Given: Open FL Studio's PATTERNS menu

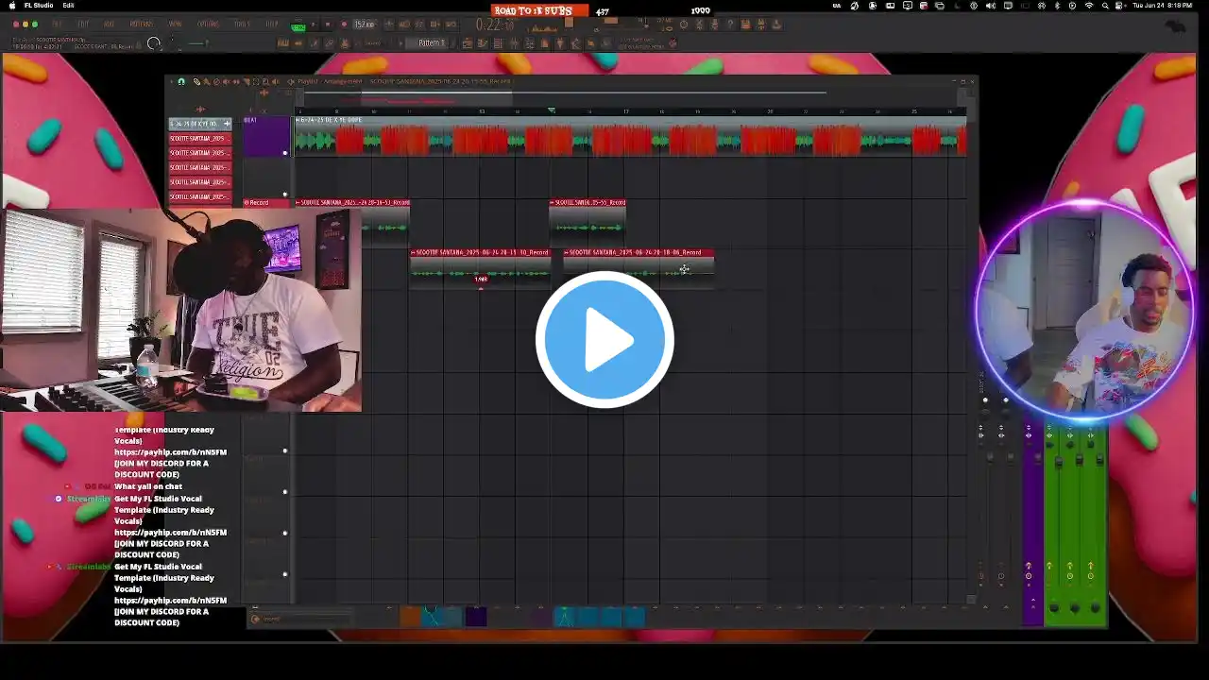Looking at the screenshot, I should pyautogui.click(x=142, y=25).
